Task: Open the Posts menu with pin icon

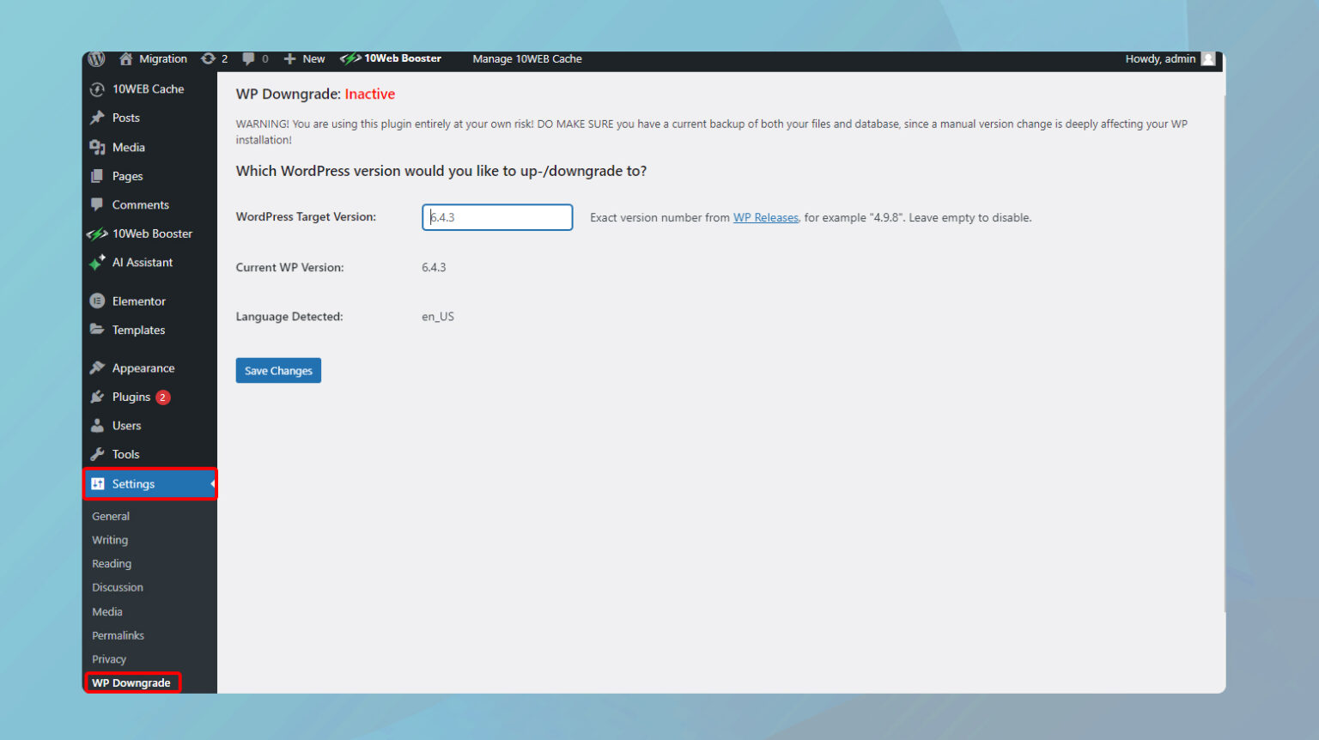Action: 125,118
